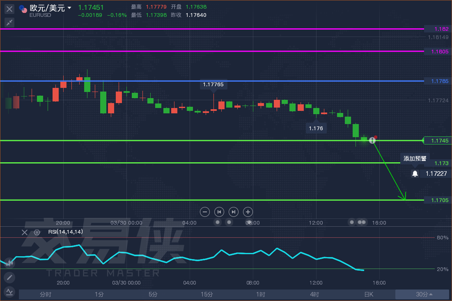
Task: Click the current price 1.17451
Action: coord(91,7)
